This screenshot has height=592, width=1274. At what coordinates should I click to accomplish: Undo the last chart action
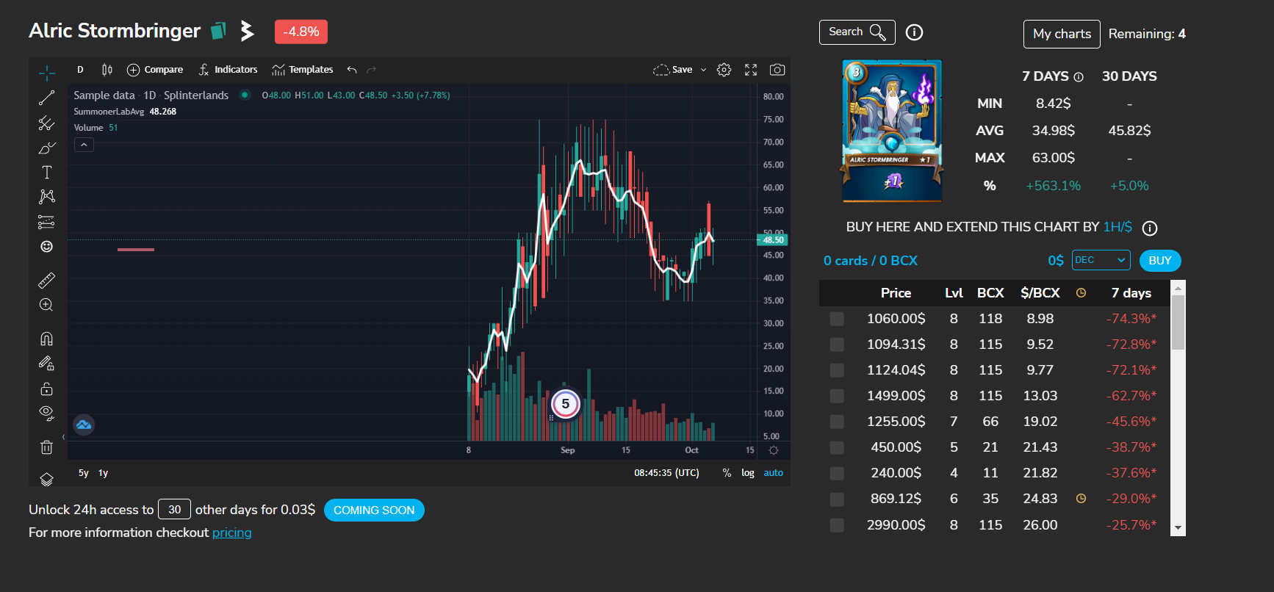[352, 70]
